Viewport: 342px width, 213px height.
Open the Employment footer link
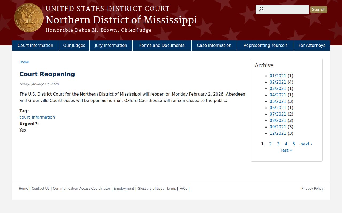124,189
